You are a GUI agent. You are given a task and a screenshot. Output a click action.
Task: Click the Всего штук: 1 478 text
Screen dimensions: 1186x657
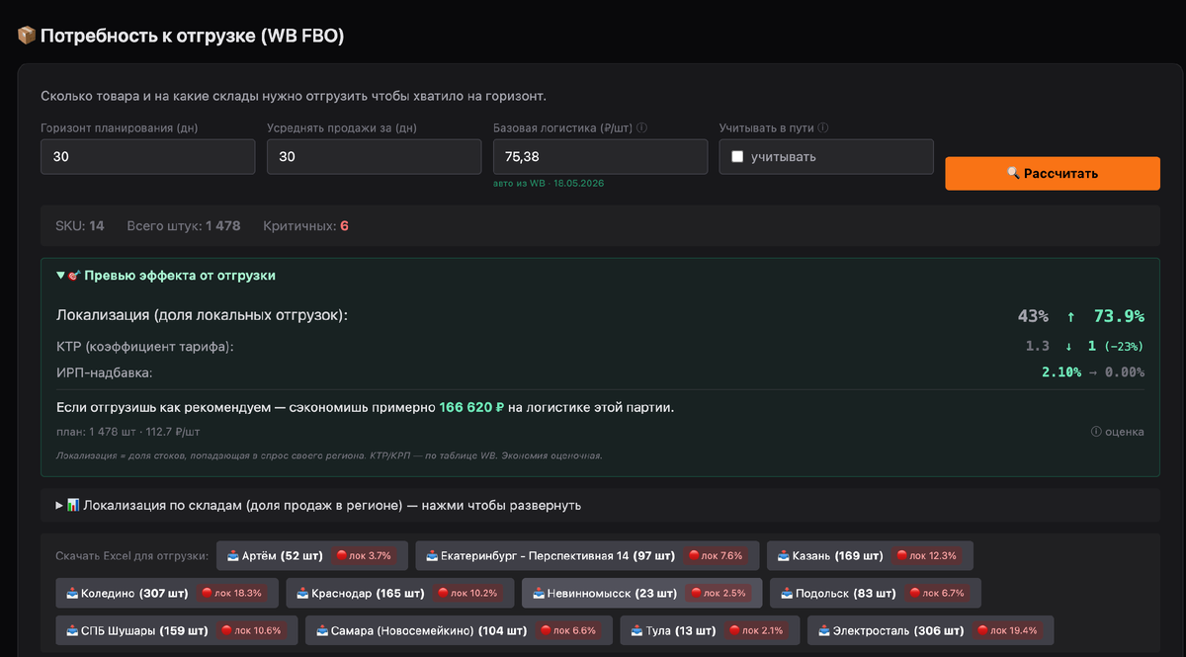point(184,226)
